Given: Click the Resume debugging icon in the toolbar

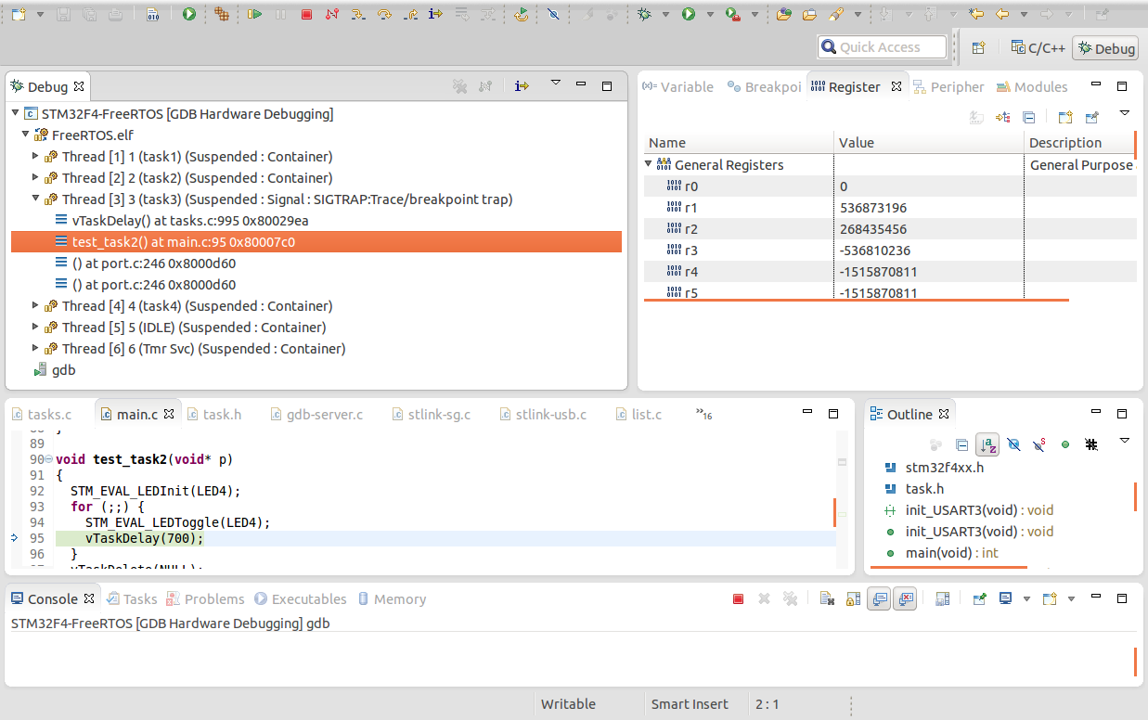Looking at the screenshot, I should [254, 14].
